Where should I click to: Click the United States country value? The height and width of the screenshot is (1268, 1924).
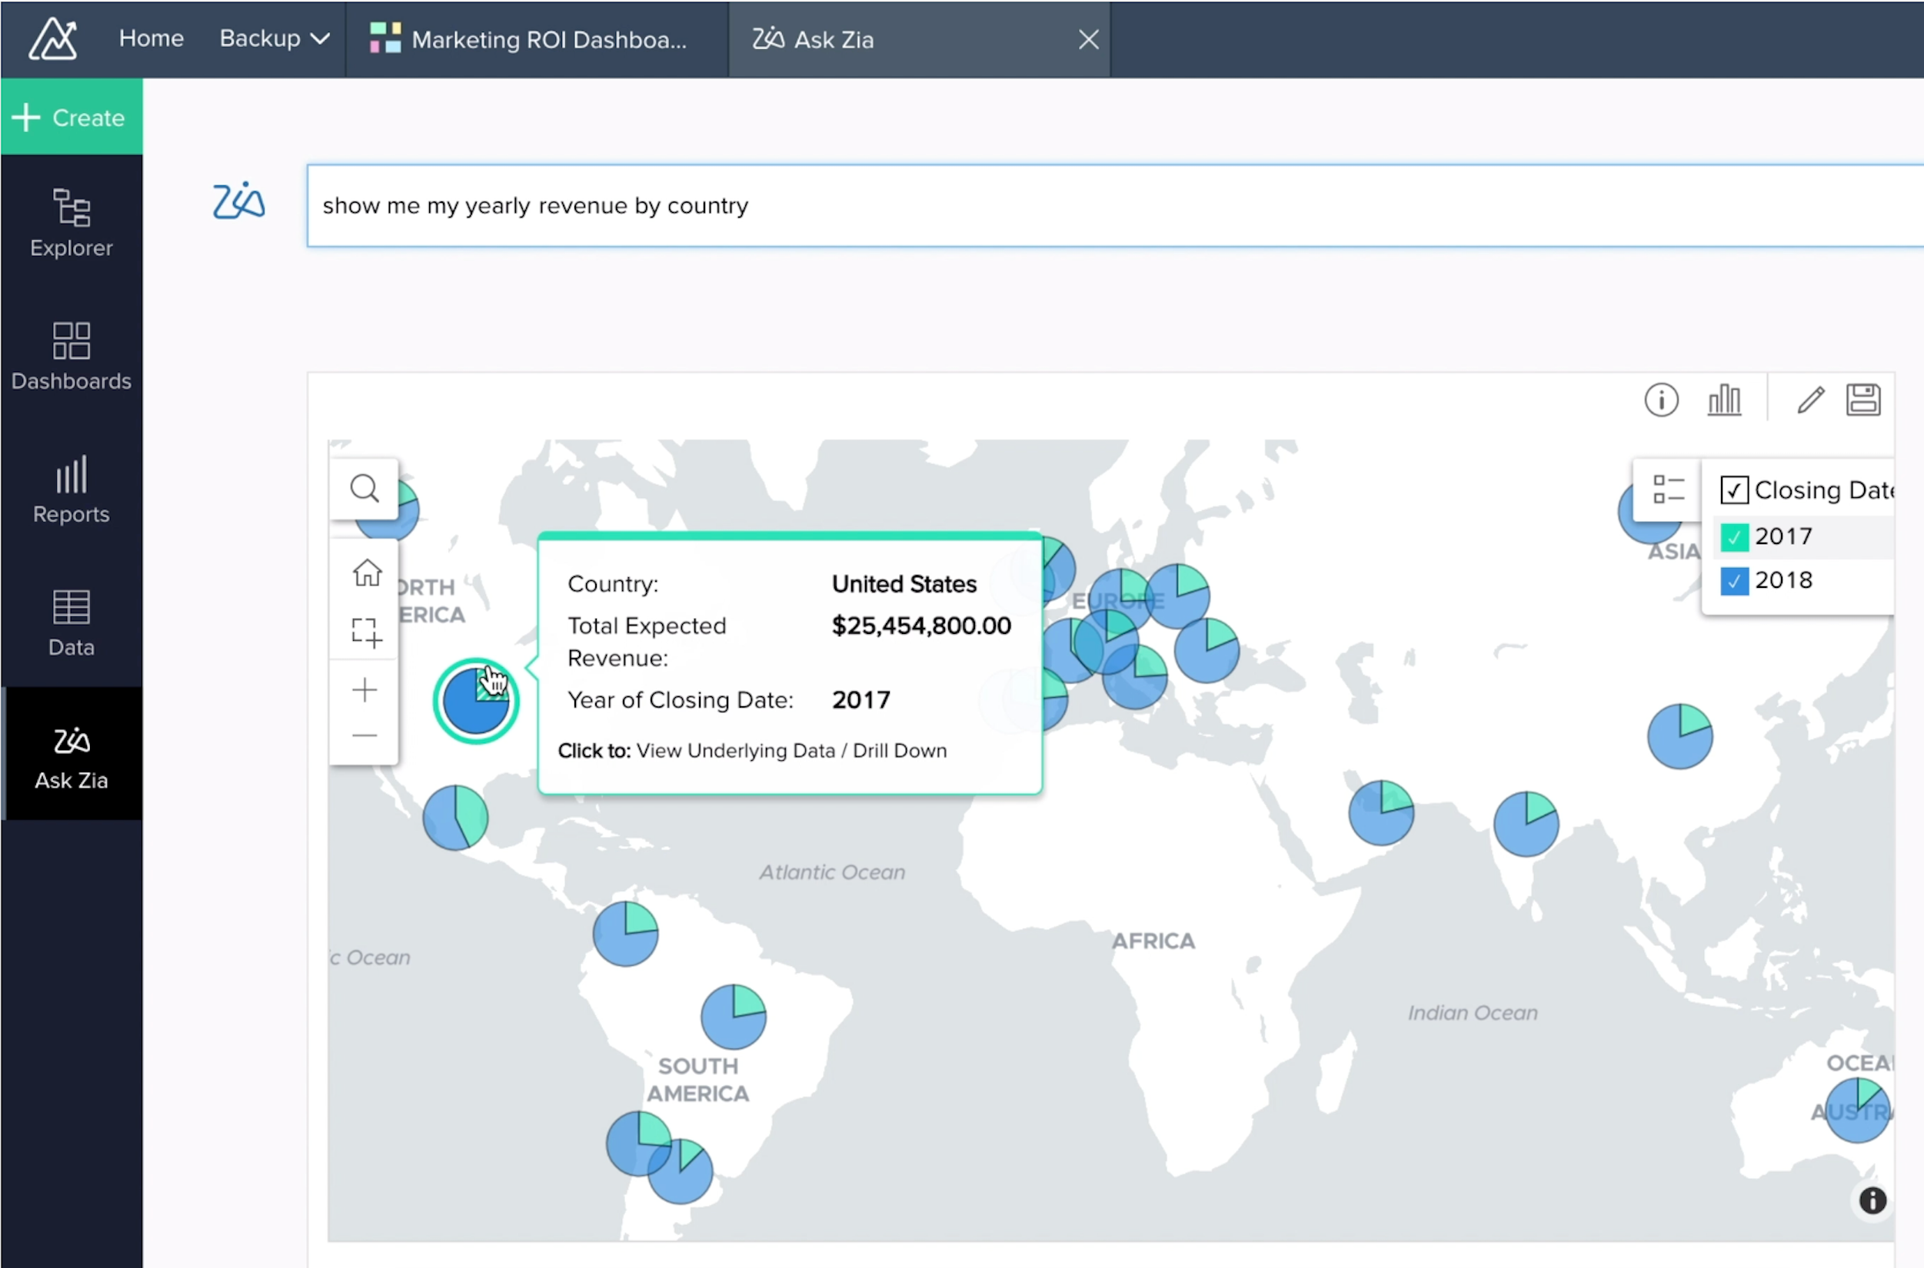pos(904,584)
